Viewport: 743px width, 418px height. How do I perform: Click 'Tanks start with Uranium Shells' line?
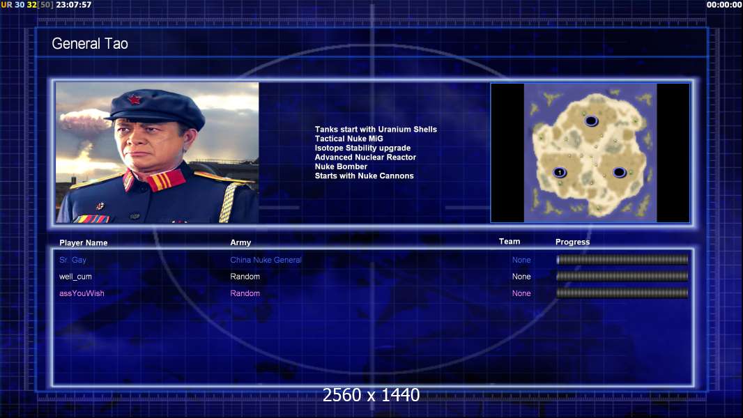376,130
